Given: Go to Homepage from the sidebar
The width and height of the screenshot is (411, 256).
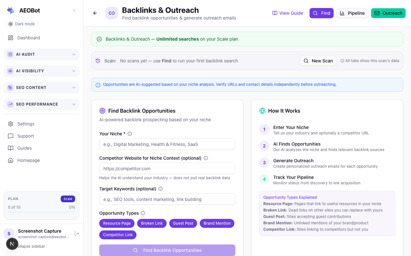Looking at the screenshot, I should coord(41,160).
